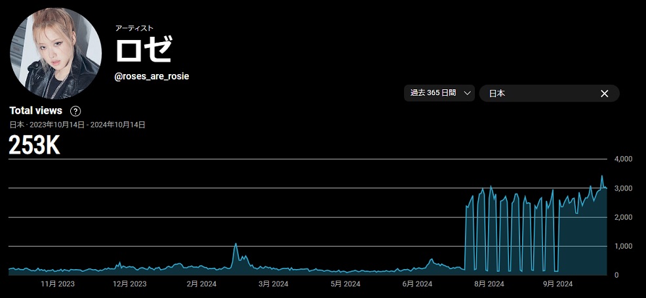The height and width of the screenshot is (298, 646).
Task: Select the 12月 2023 axis label
Action: [129, 284]
